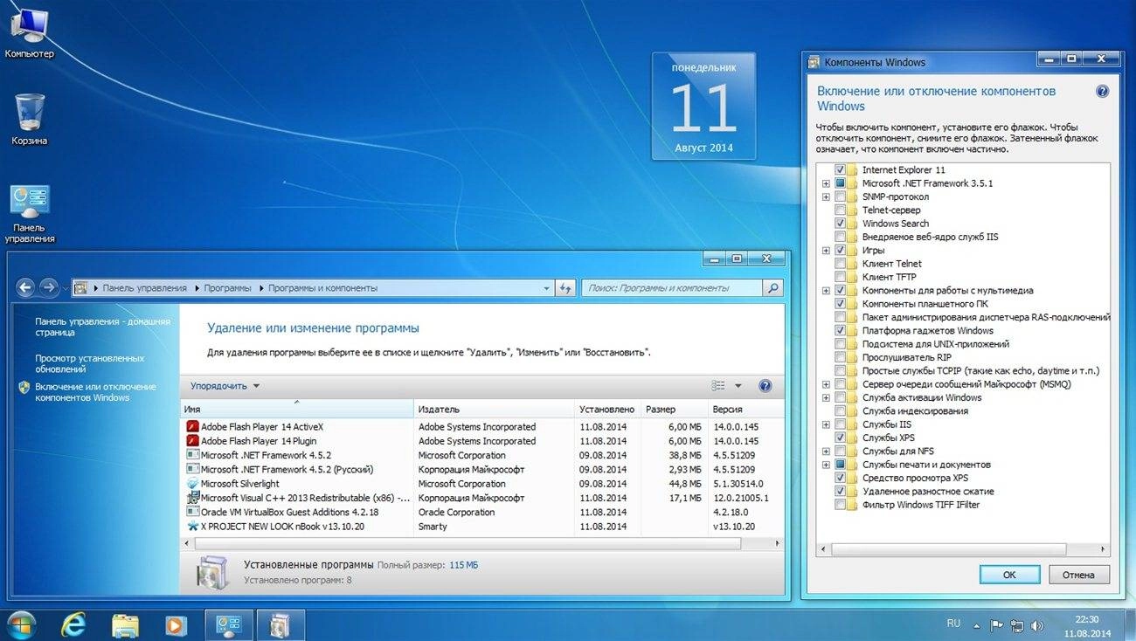Expand the Microsoft .NET Framework 3.5.1 node

pos(826,183)
